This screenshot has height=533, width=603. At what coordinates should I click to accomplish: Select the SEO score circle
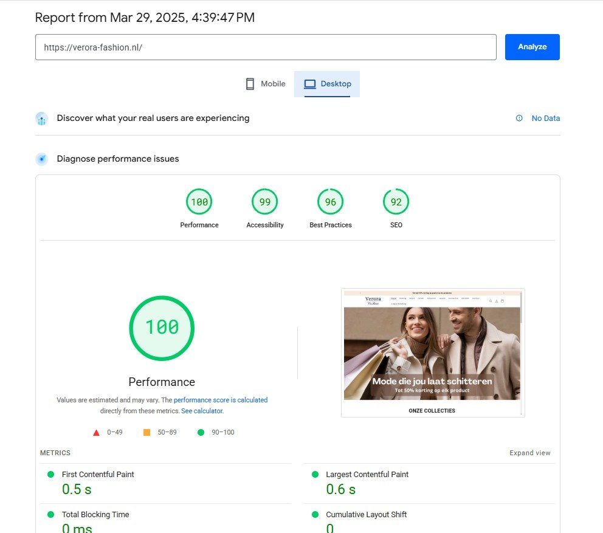[396, 201]
